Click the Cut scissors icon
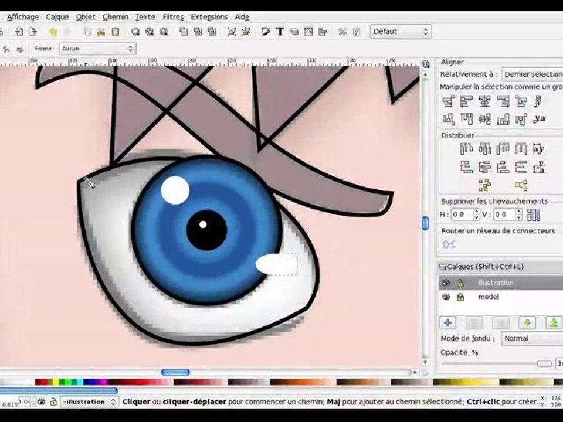Image resolution: width=563 pixels, height=422 pixels. [101, 32]
